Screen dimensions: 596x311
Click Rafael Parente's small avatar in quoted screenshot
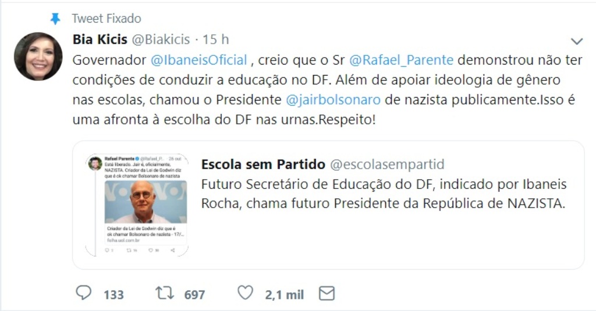[x=95, y=163]
